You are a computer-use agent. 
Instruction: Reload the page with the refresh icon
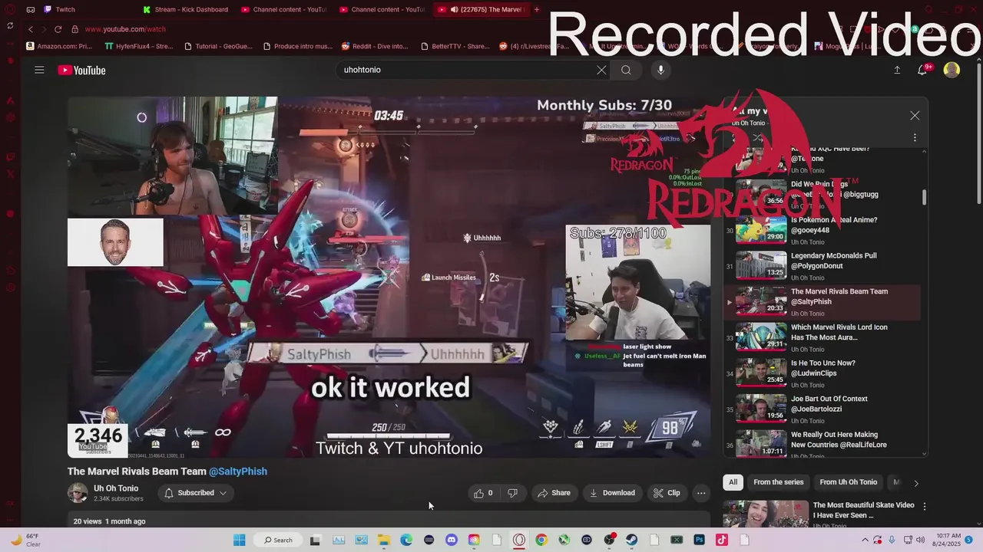coord(58,29)
